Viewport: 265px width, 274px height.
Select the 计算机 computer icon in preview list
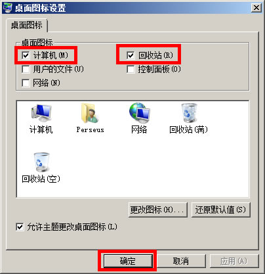coord(41,113)
